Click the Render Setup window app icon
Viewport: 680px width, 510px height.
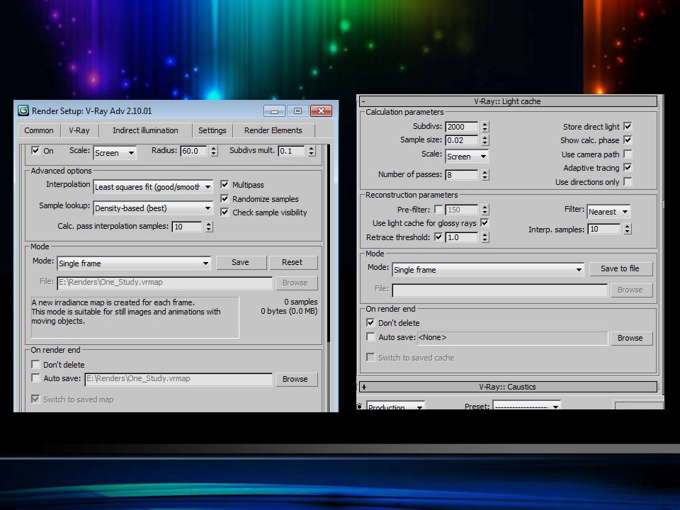point(23,110)
